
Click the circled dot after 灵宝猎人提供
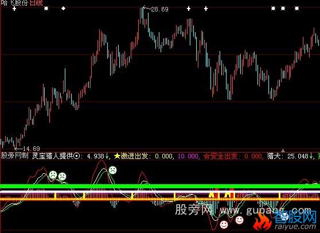point(76,156)
